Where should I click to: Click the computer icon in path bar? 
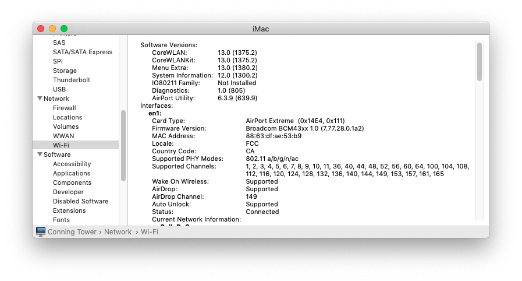41,231
